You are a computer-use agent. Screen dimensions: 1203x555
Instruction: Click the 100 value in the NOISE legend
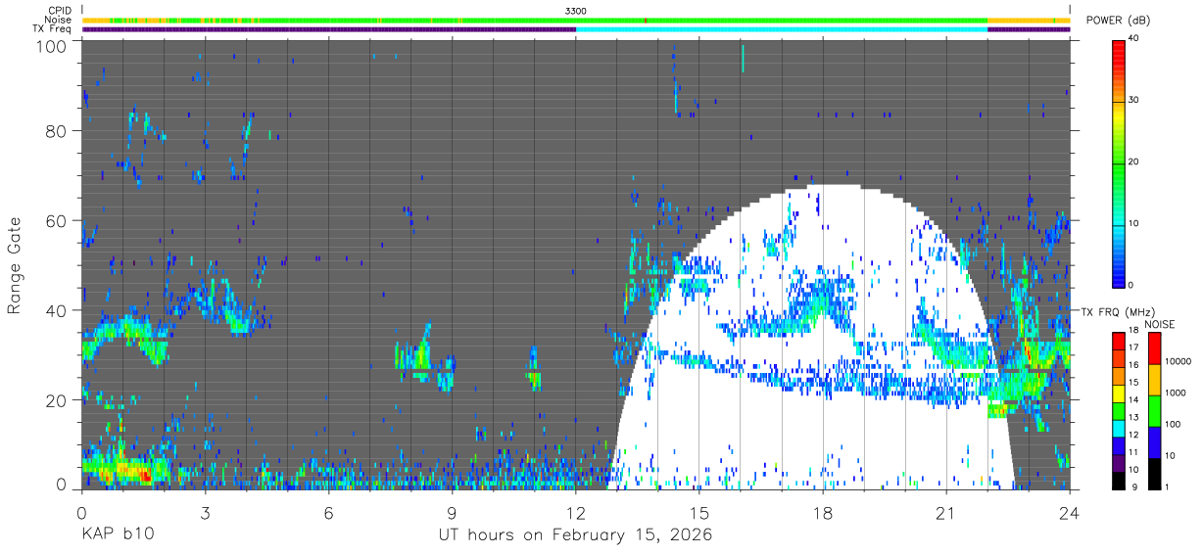(1174, 426)
